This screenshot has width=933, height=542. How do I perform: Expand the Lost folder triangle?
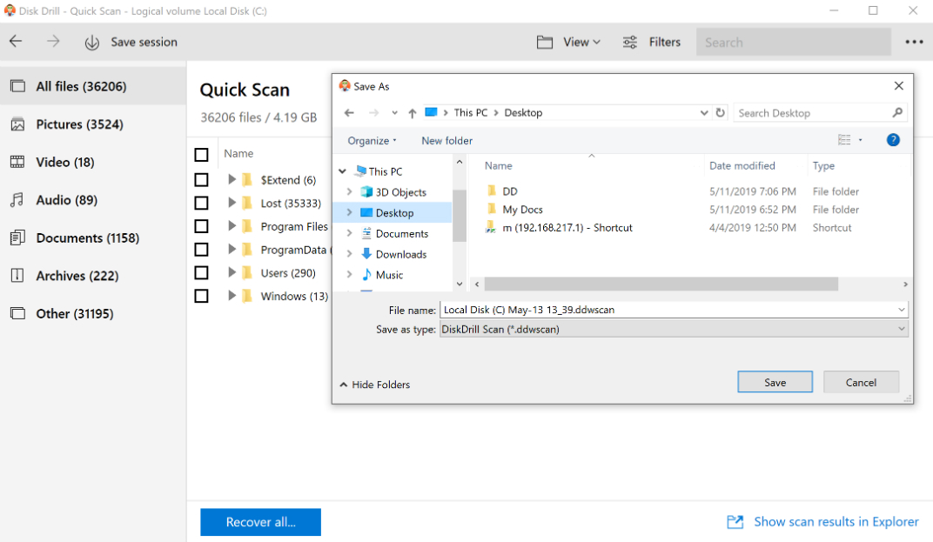coord(232,203)
